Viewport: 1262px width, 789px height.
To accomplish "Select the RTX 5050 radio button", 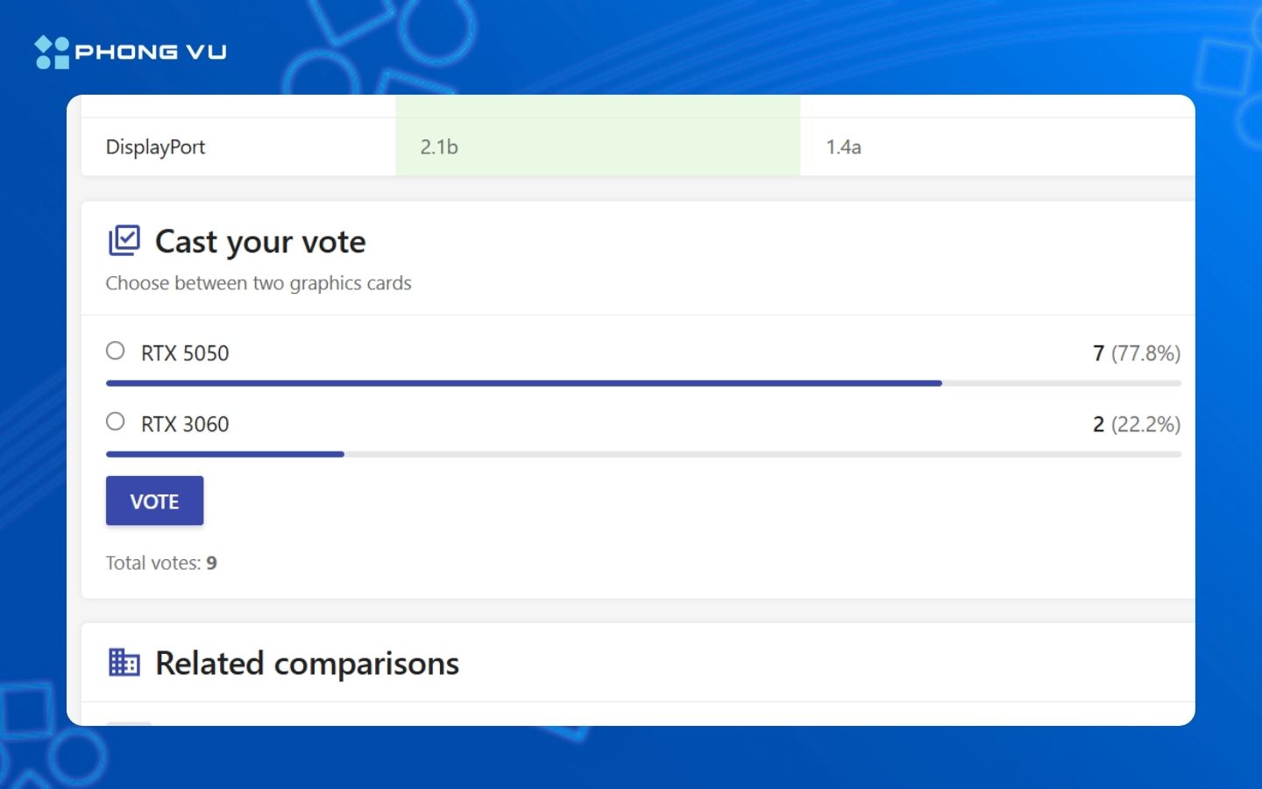I will point(116,351).
